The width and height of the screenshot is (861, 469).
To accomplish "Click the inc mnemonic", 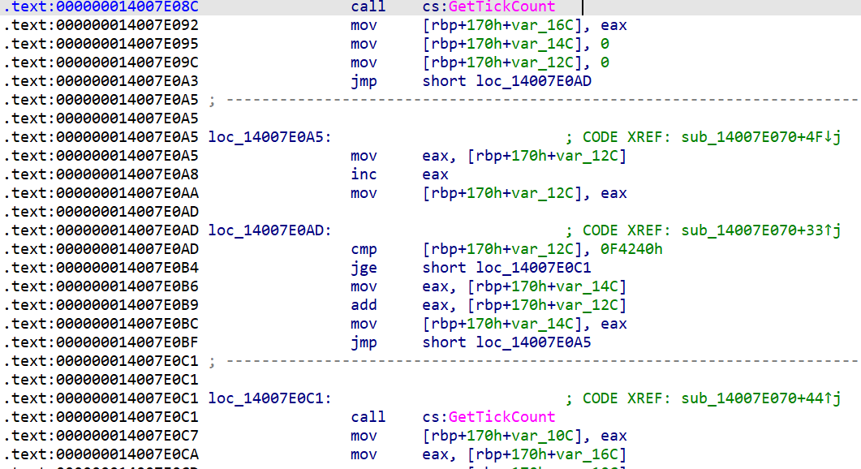I will tap(364, 174).
